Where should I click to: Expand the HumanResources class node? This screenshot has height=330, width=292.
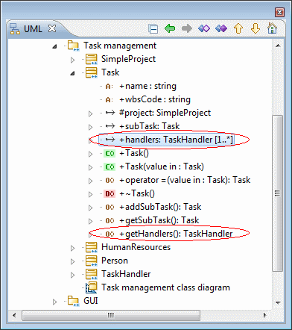point(72,248)
